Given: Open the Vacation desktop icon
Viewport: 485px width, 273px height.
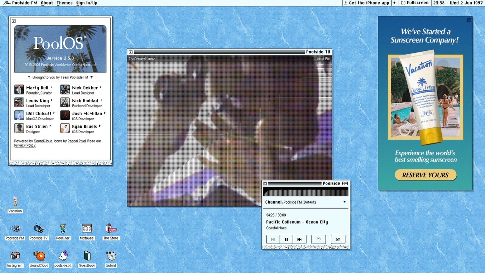Looking at the screenshot, I should pos(15,204).
